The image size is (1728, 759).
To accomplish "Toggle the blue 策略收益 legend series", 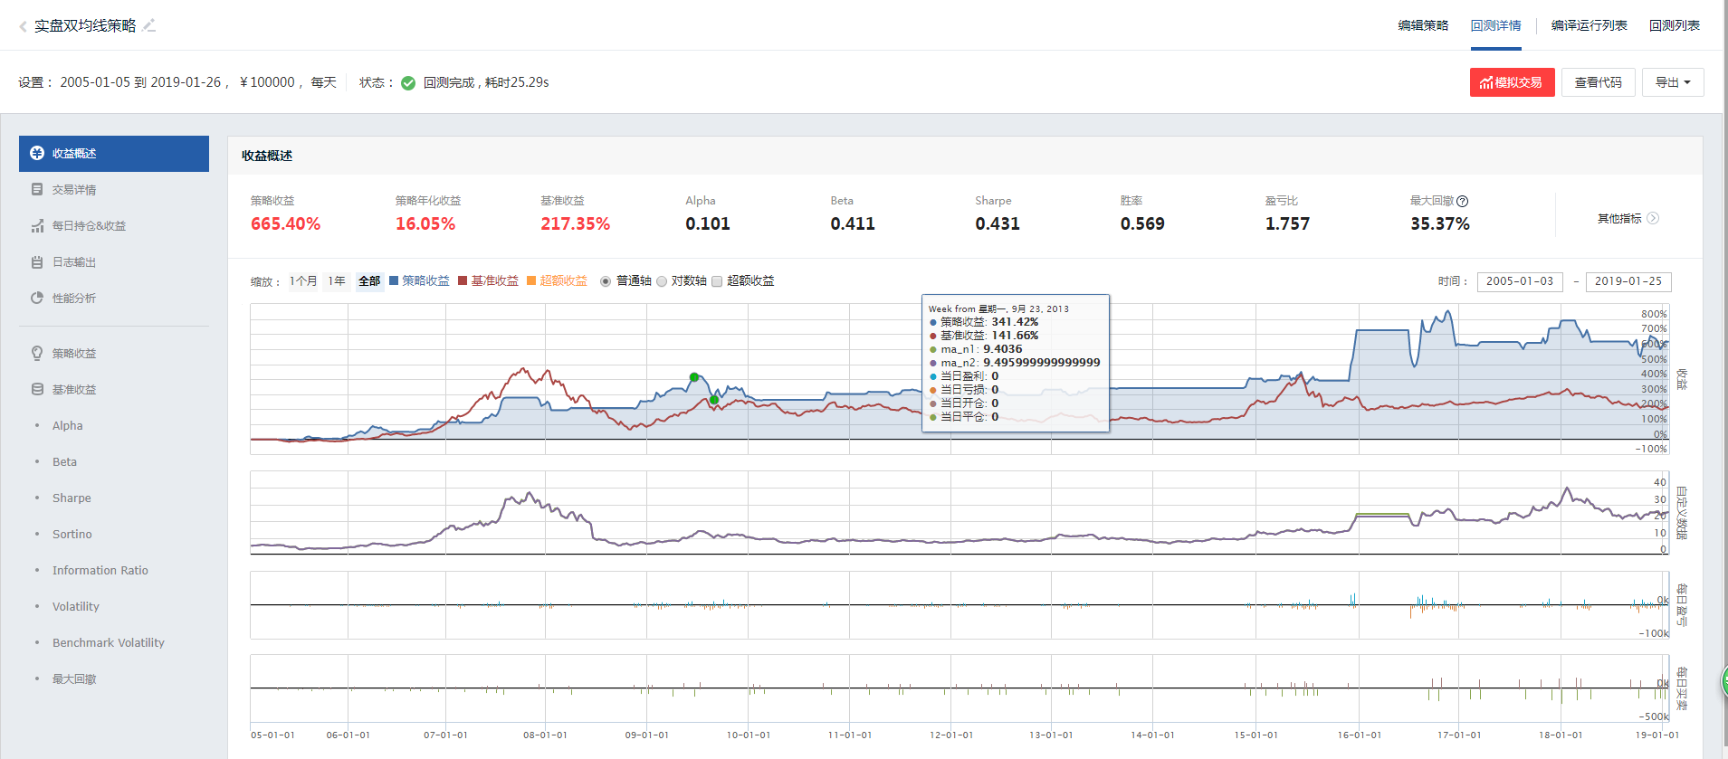I will (x=419, y=280).
